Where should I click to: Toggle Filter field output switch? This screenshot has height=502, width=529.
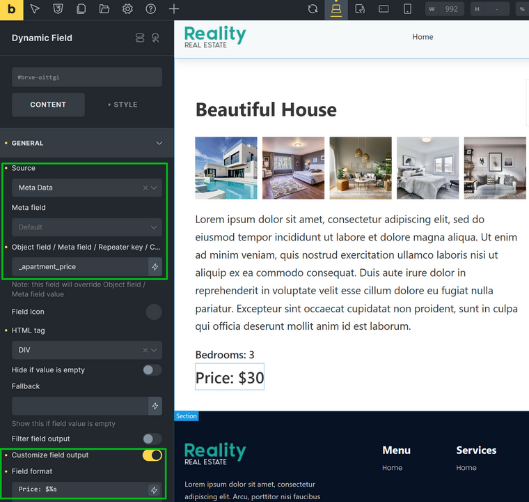coord(152,439)
